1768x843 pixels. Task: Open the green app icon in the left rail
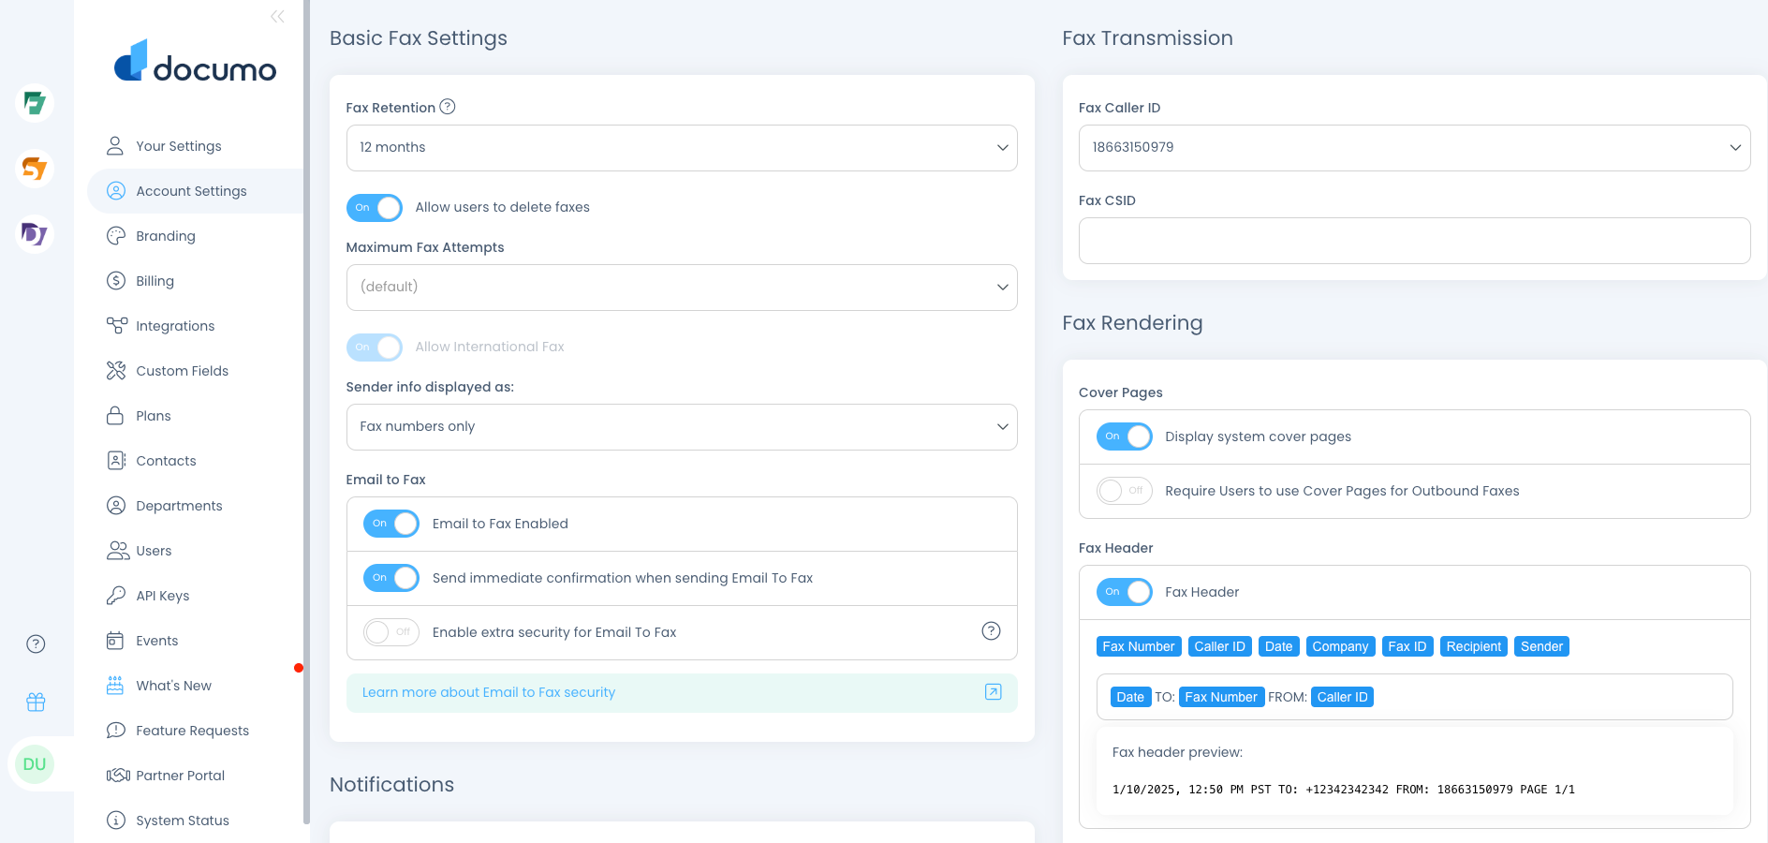tap(35, 103)
